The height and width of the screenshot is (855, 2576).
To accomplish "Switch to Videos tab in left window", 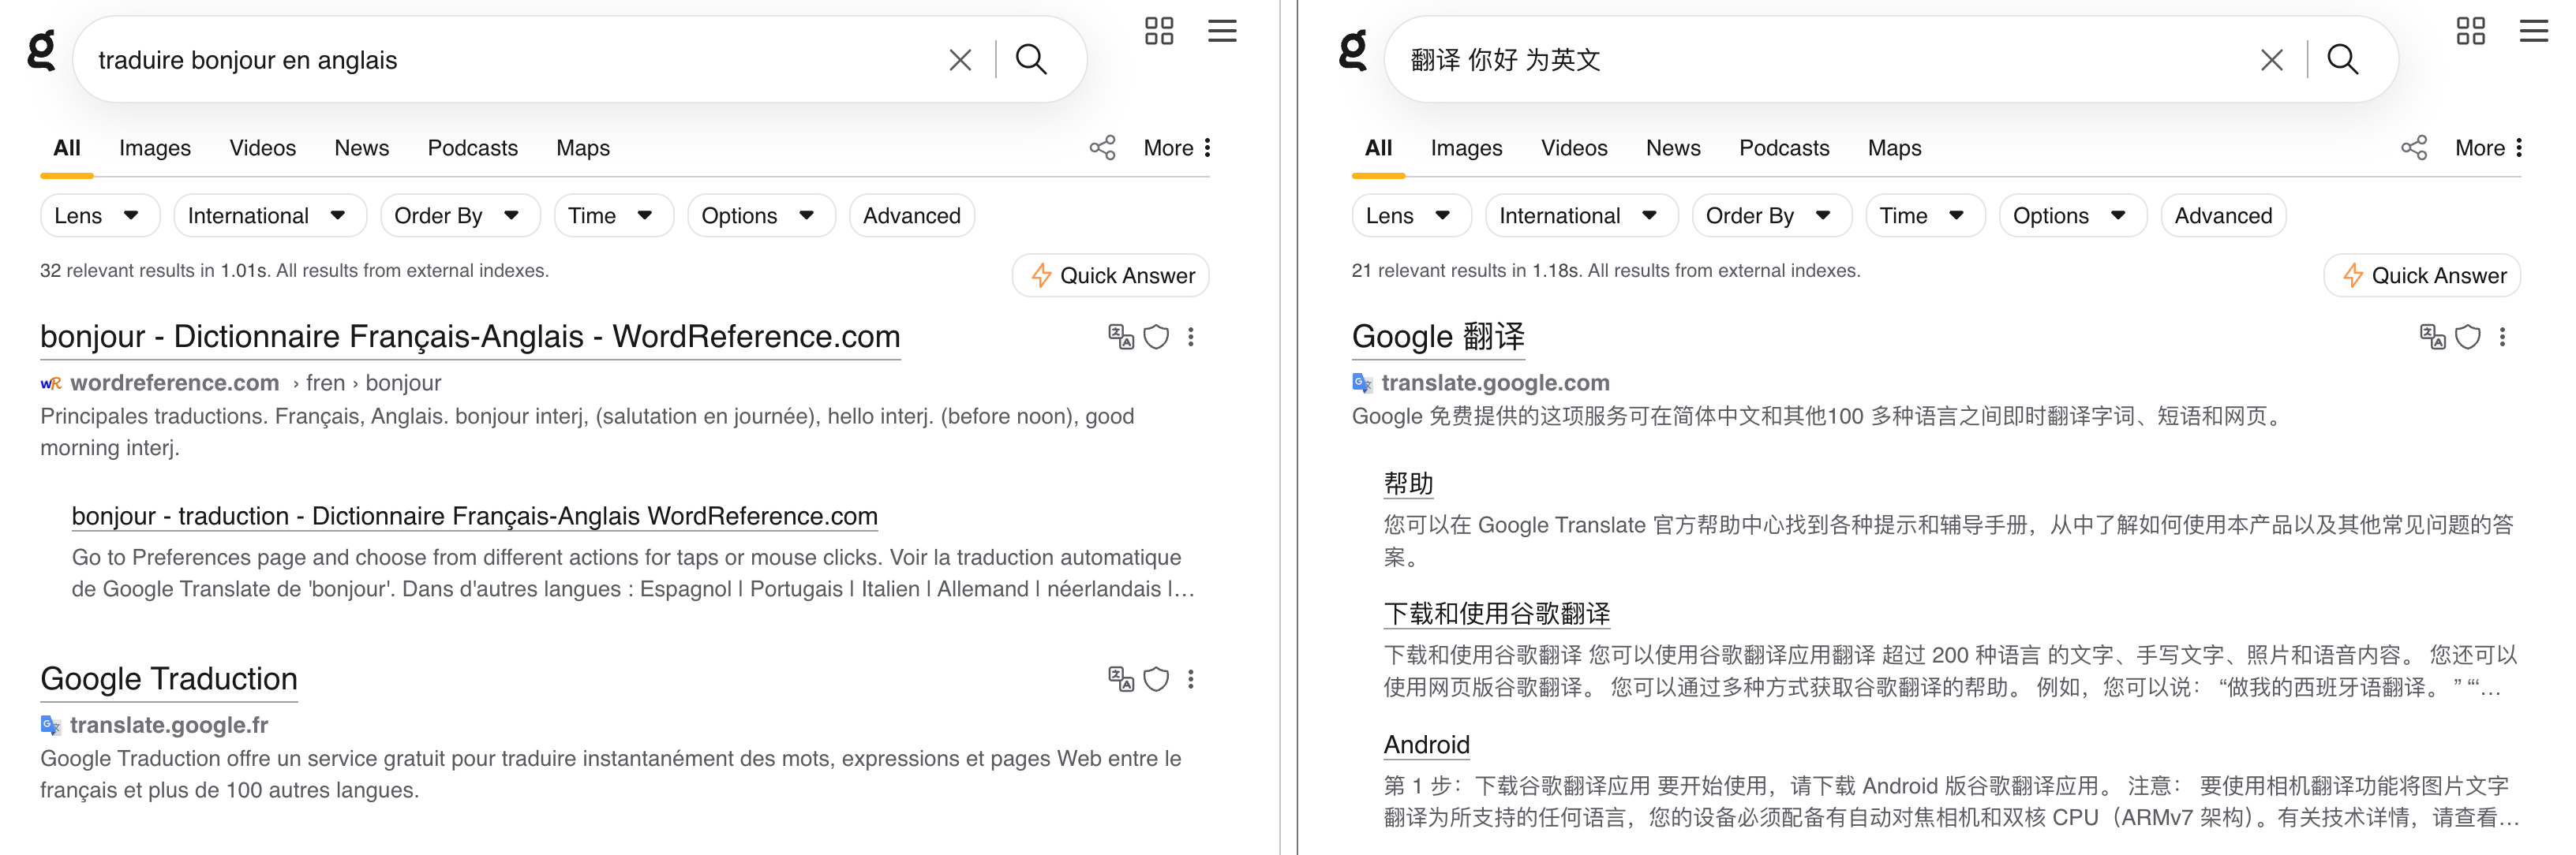I will (262, 147).
